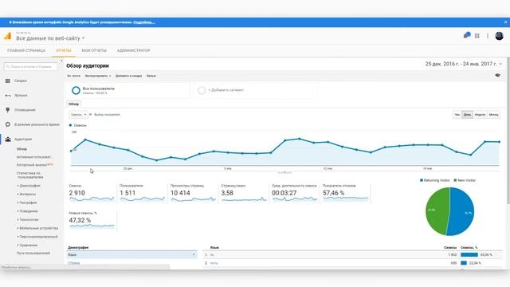Click the graduation cap education icon
The width and height of the screenshot is (510, 287).
[497, 75]
